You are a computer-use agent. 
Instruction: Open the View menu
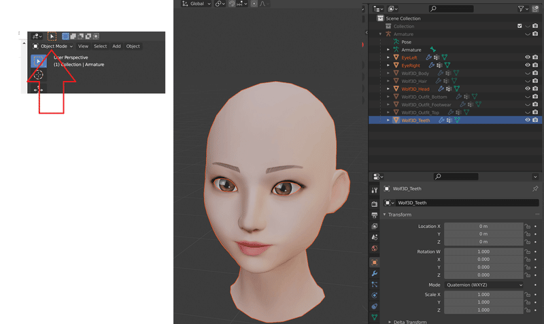coord(83,46)
